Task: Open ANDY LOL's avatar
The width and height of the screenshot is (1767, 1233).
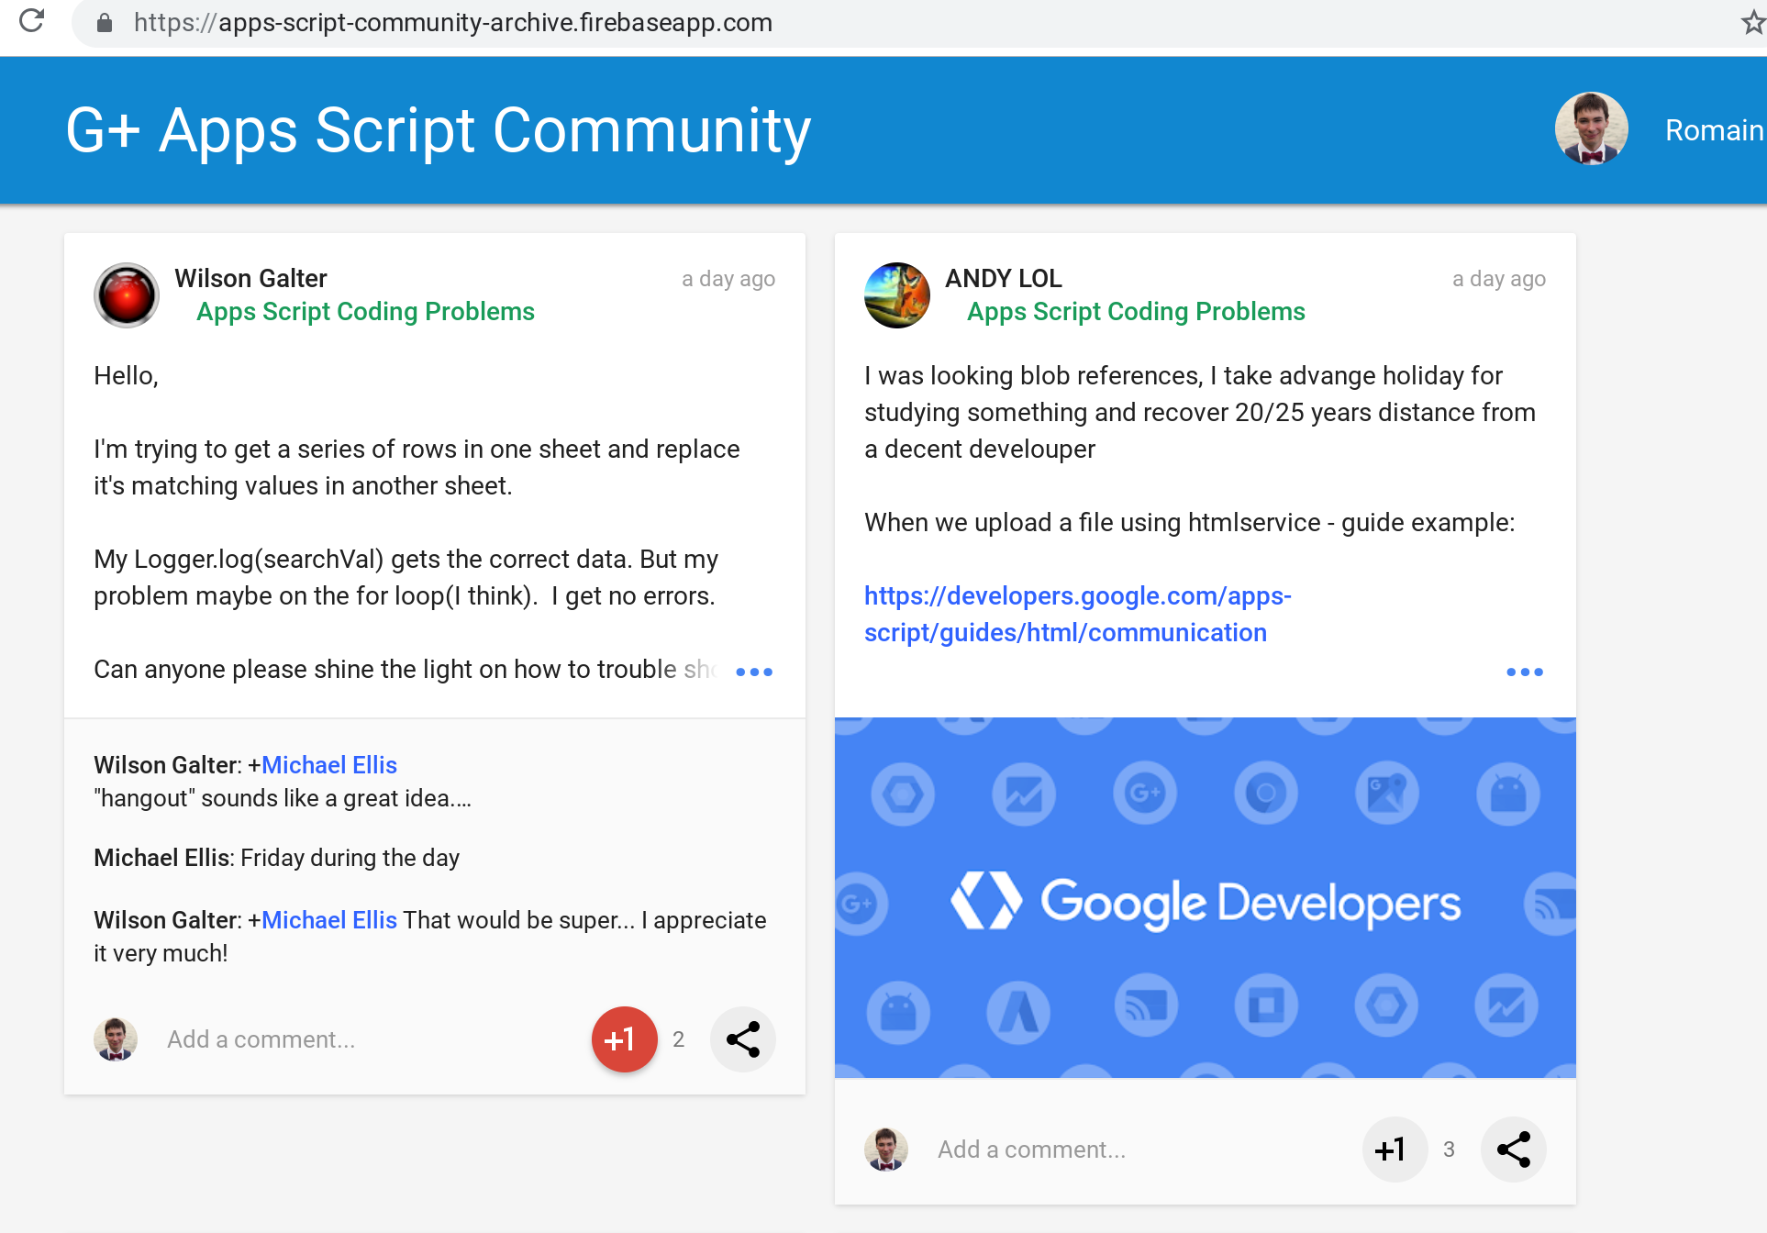Action: point(897,295)
